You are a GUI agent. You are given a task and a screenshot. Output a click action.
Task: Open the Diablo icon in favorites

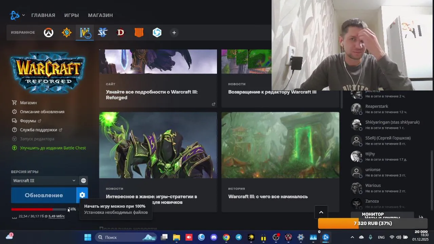(121, 33)
